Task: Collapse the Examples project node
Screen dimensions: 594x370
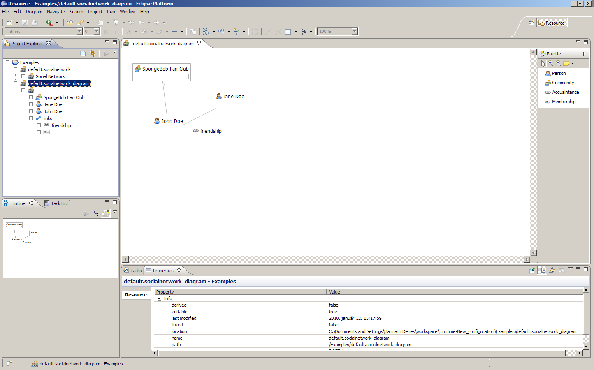Action: coord(7,62)
